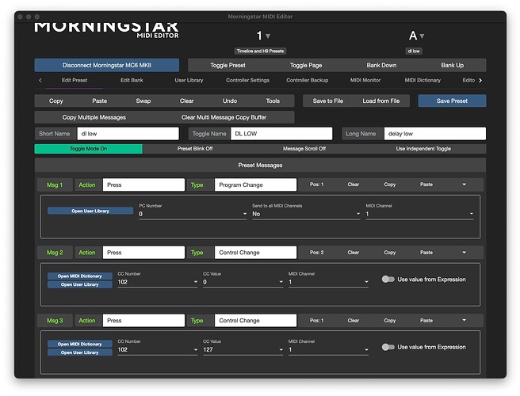Image resolution: width=520 pixels, height=396 pixels.
Task: Click Paste in the Msg 1 row
Action: pos(426,185)
